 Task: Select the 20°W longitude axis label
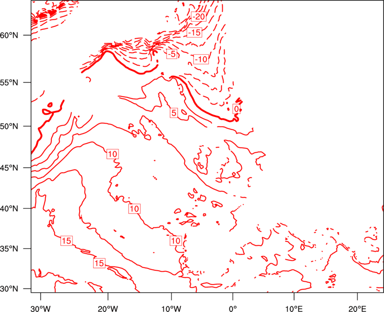tap(108, 309)
